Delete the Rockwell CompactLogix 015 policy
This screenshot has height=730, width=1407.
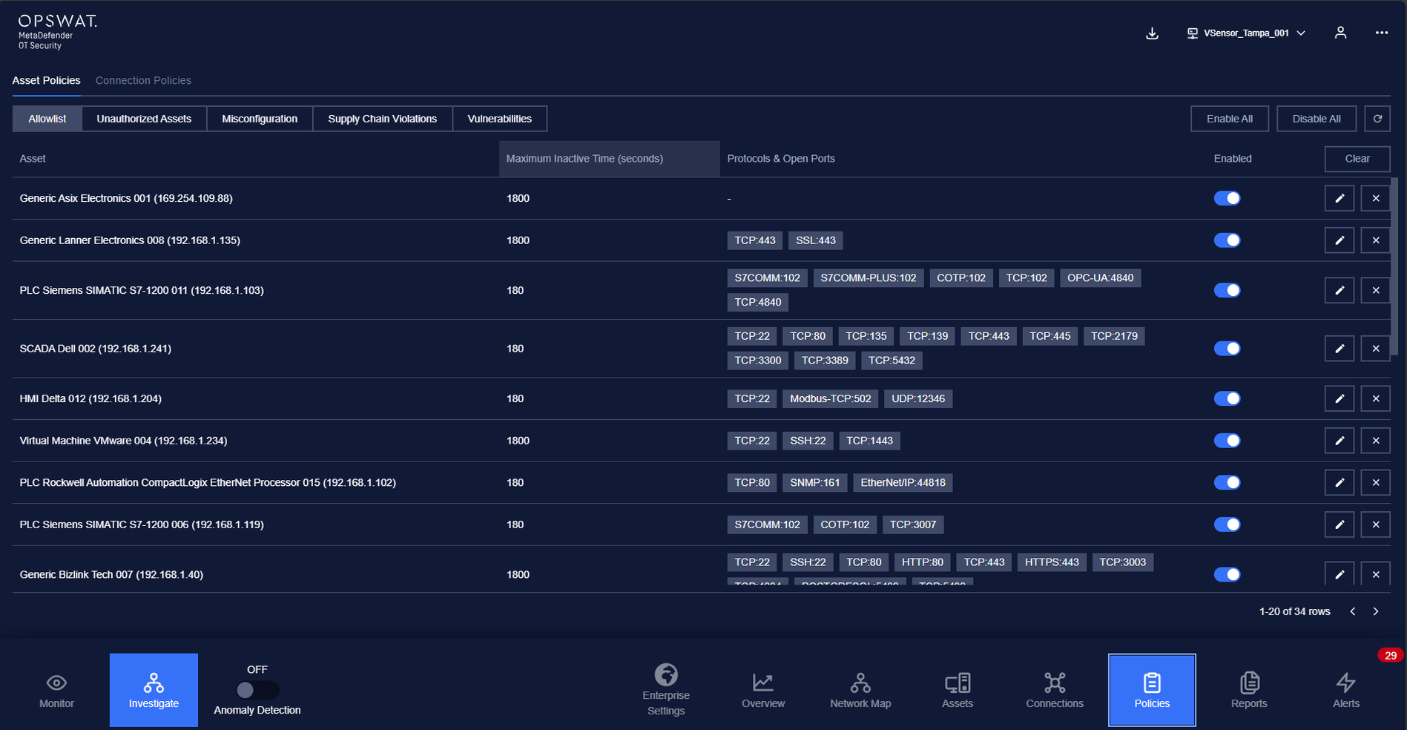click(x=1376, y=482)
